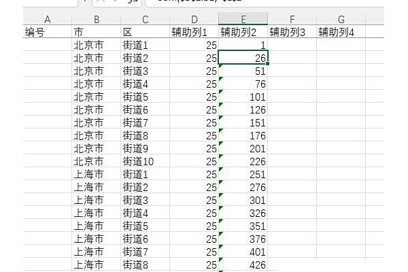Select column D header
Image resolution: width=408 pixels, height=272 pixels.
point(194,19)
